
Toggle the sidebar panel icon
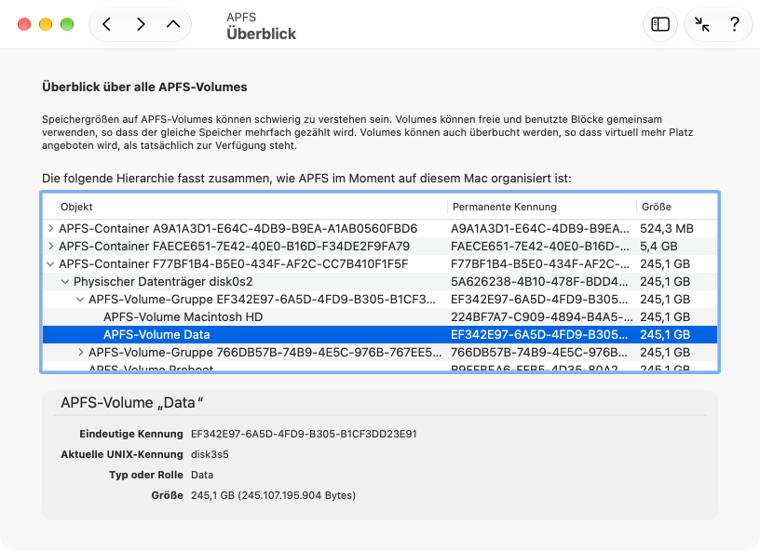(660, 24)
